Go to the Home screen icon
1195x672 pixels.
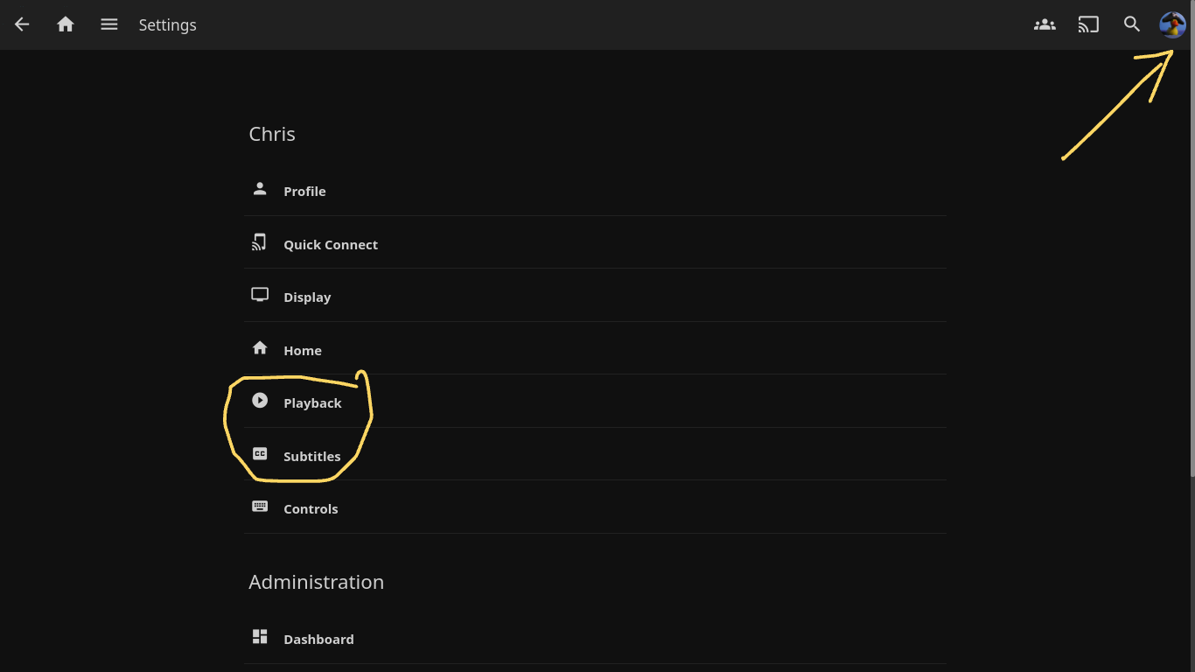66,24
